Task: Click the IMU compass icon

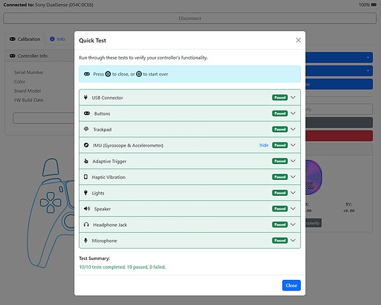Action: click(x=86, y=145)
